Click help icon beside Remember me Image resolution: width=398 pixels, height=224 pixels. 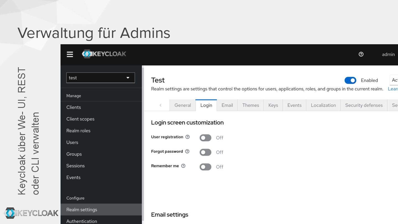(x=183, y=166)
